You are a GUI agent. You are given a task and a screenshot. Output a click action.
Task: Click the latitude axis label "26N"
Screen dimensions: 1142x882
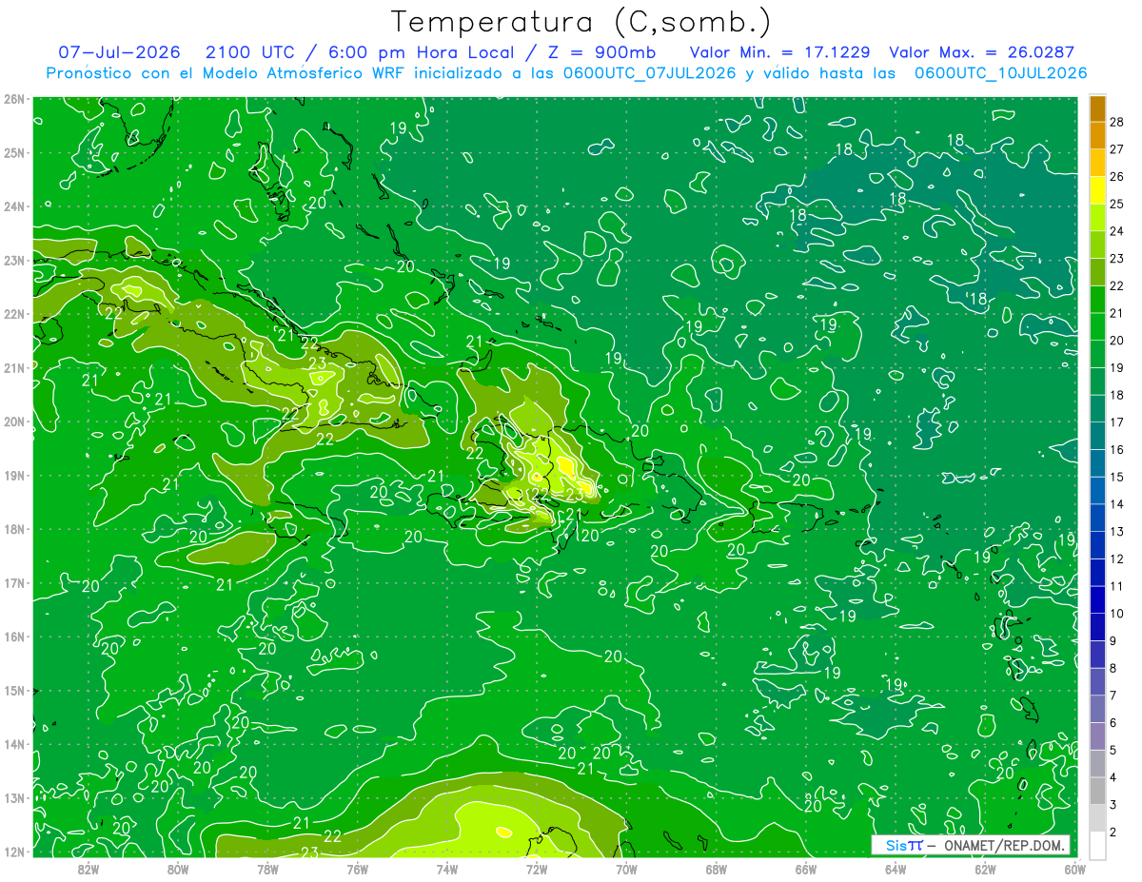click(13, 99)
